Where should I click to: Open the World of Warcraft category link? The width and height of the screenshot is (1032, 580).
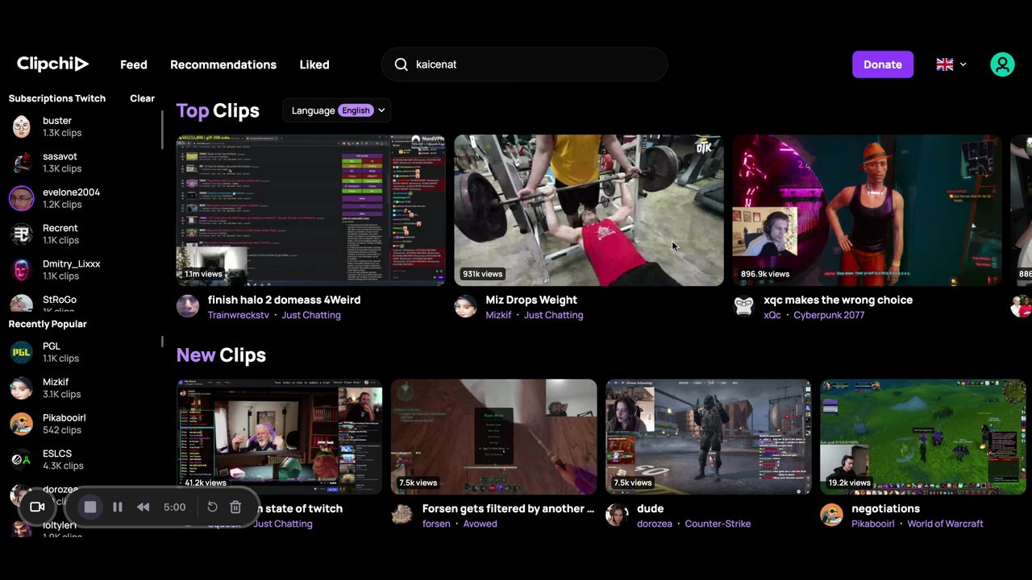point(945,524)
